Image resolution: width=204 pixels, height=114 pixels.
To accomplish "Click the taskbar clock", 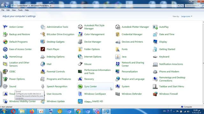I will coord(197,111).
